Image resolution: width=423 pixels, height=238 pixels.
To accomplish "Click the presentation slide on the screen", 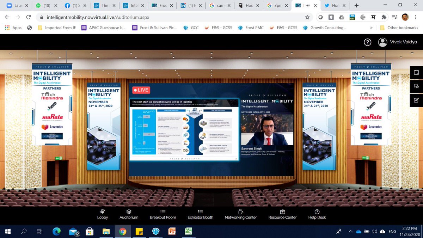I will 184,130.
